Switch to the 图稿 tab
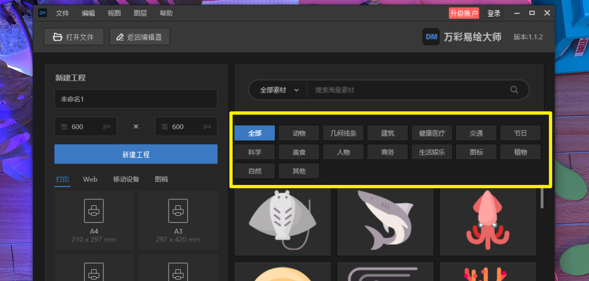 pos(161,179)
